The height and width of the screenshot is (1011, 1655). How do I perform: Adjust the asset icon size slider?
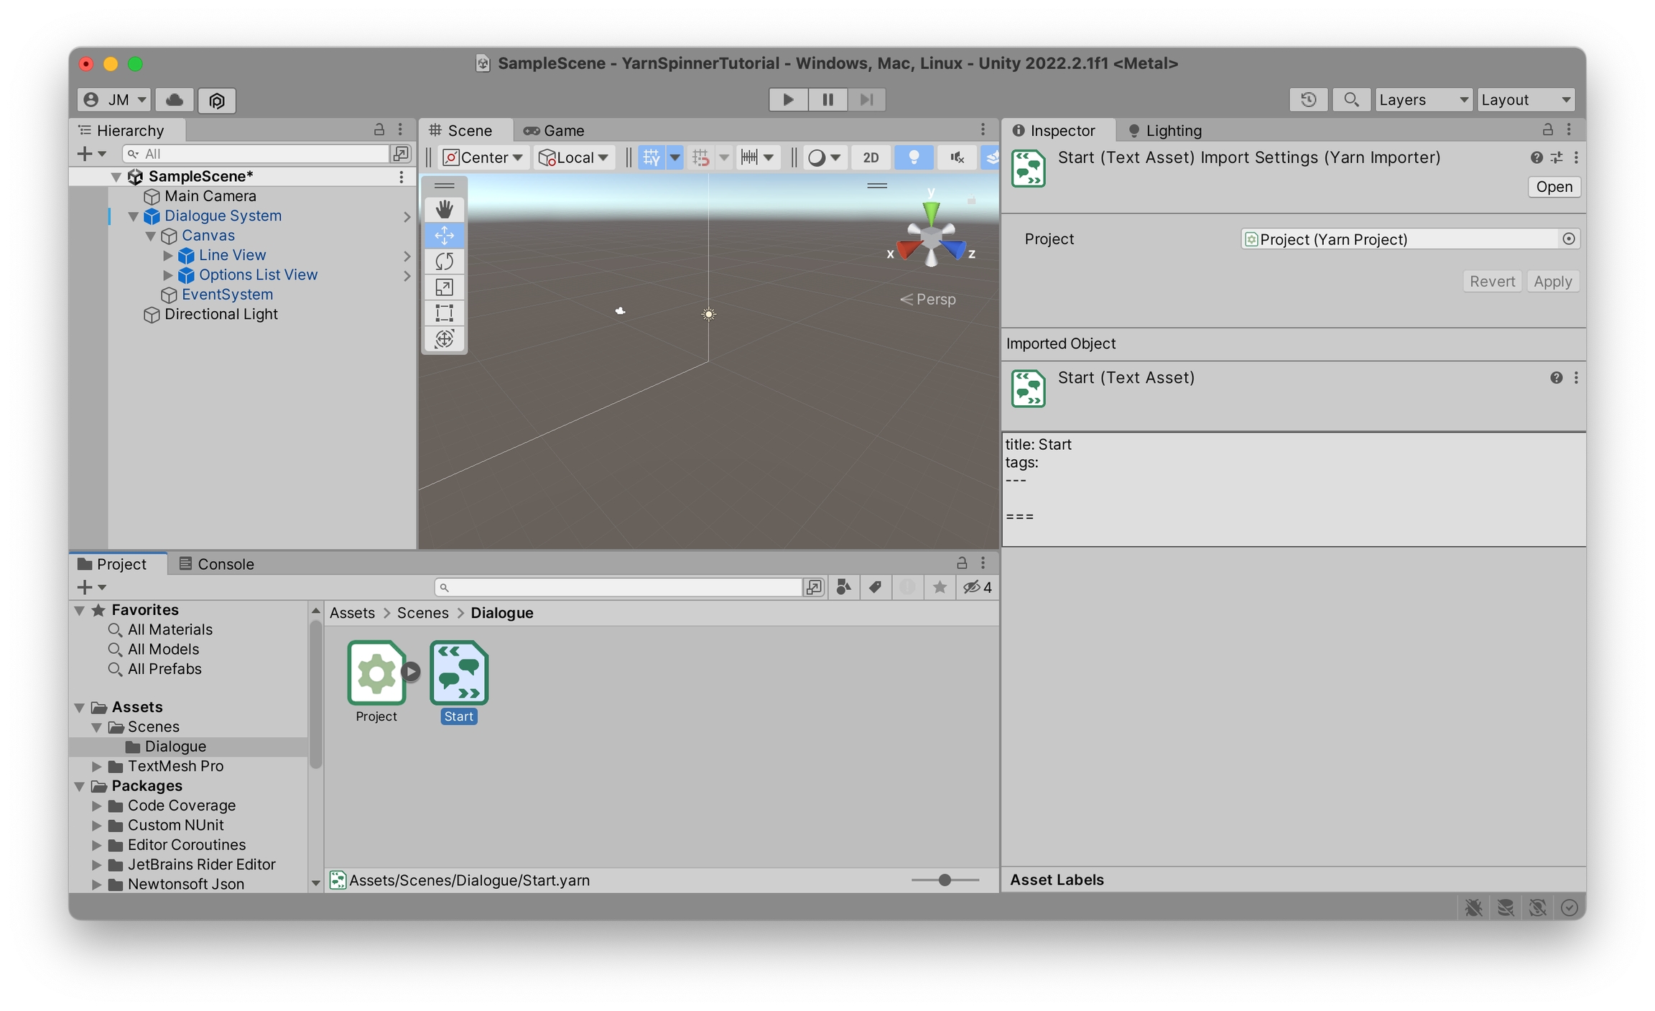[x=945, y=880]
